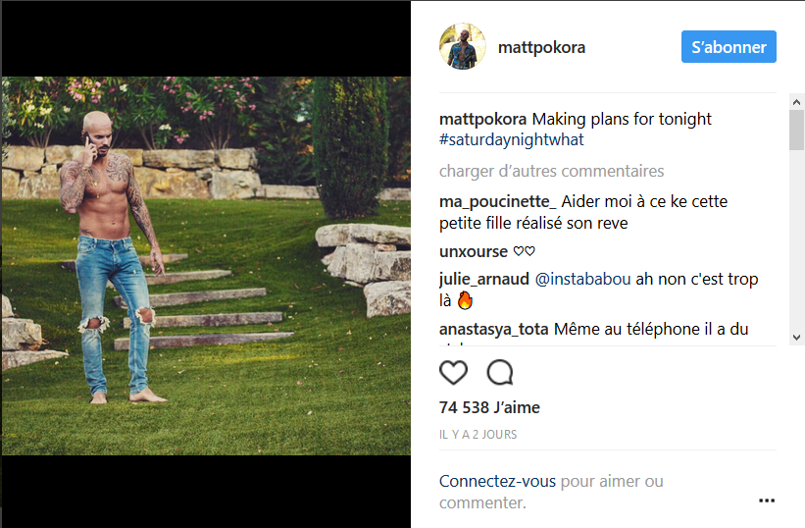
Task: Click the comments scrollbar down arrow
Action: point(796,337)
